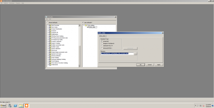Click the Apply button

tap(159, 65)
